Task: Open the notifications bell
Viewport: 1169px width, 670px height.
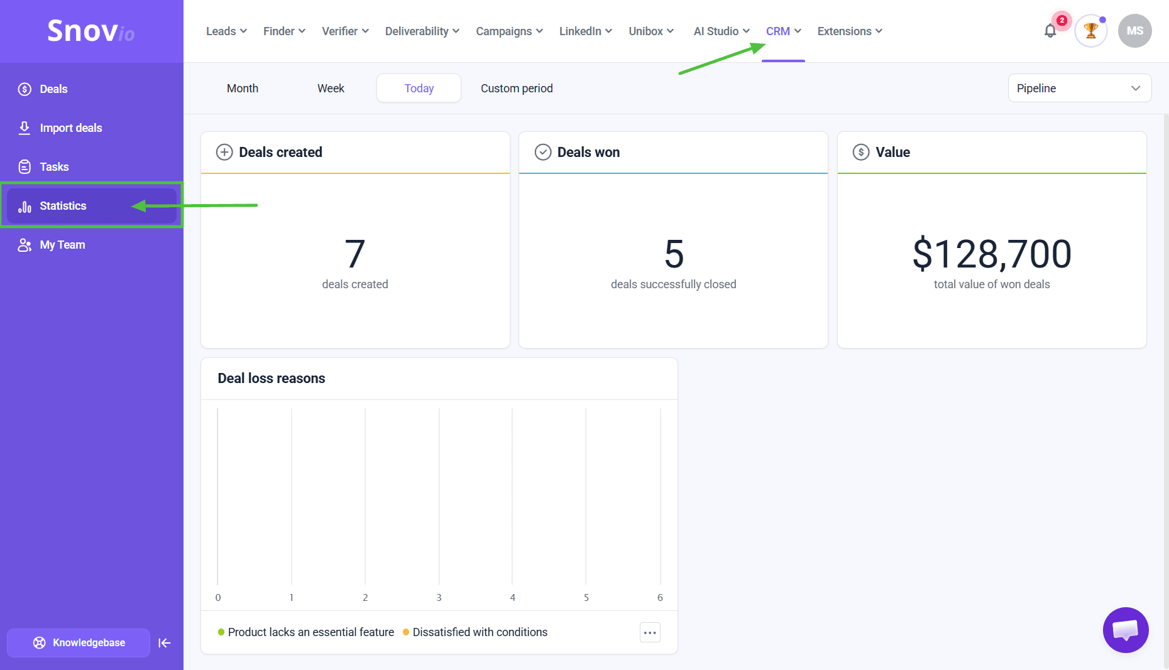Action: pos(1050,31)
